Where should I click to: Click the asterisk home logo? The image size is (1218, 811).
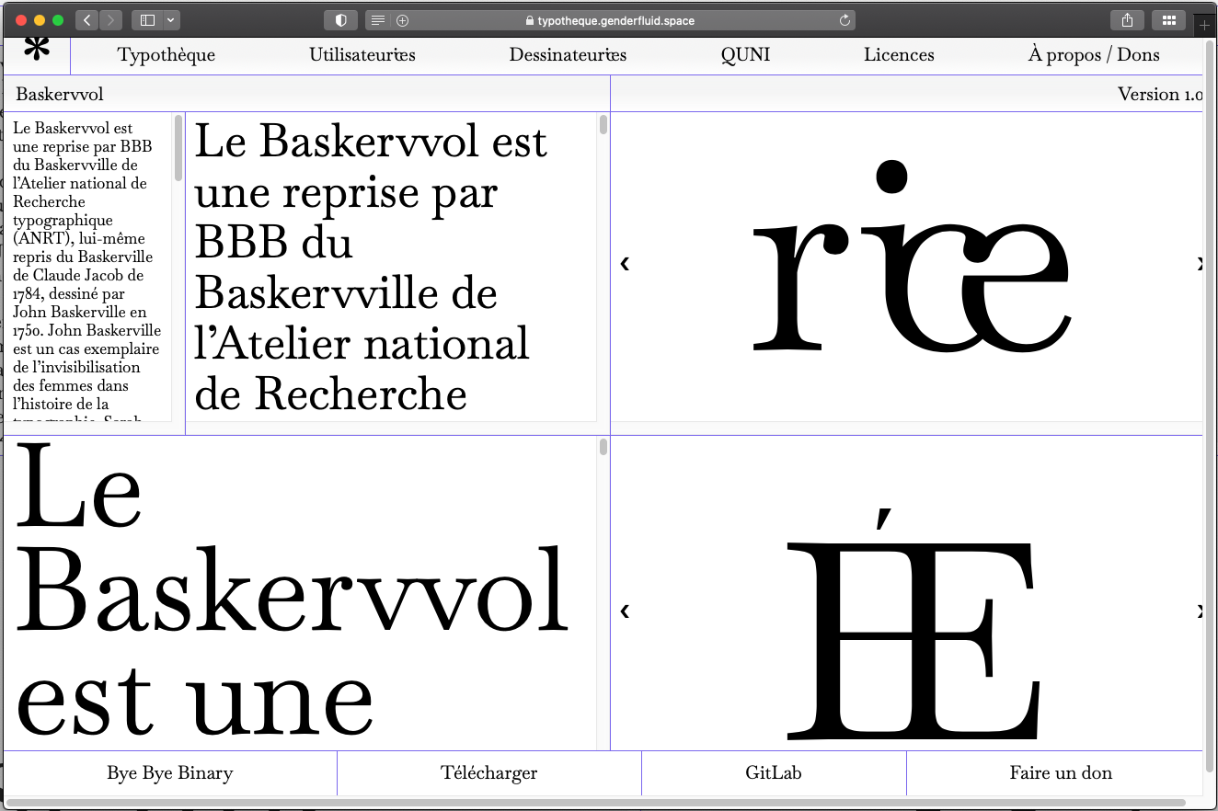37,51
